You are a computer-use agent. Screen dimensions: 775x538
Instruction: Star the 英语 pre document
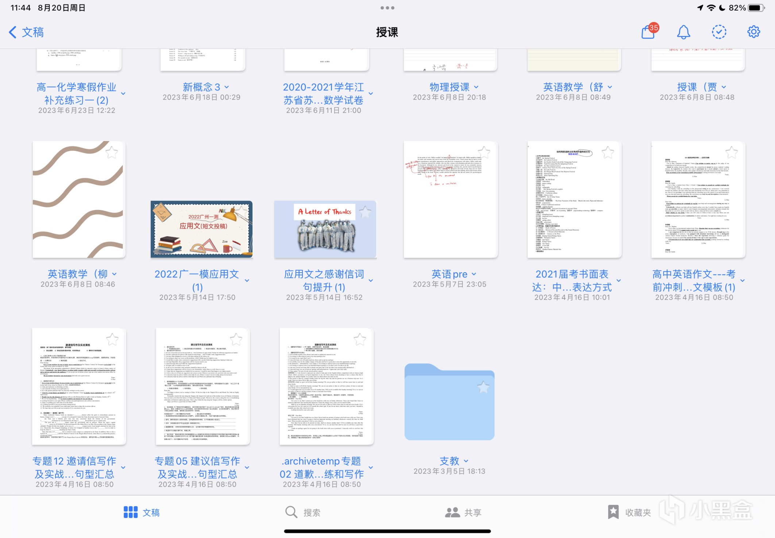click(484, 152)
